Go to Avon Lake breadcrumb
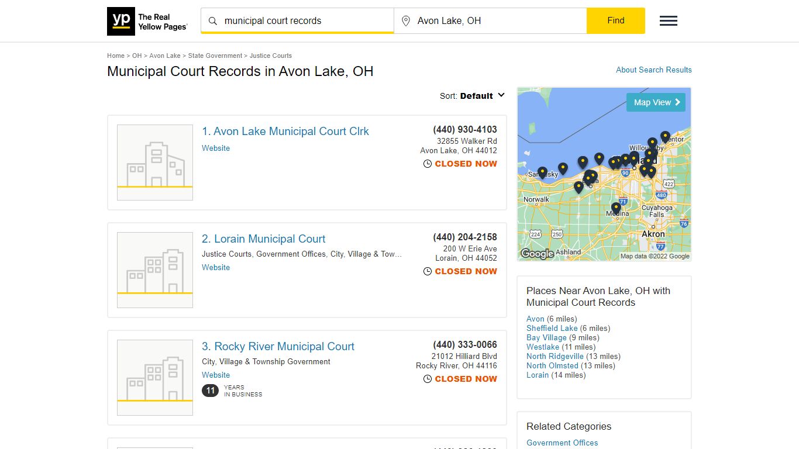799x449 pixels. 165,56
